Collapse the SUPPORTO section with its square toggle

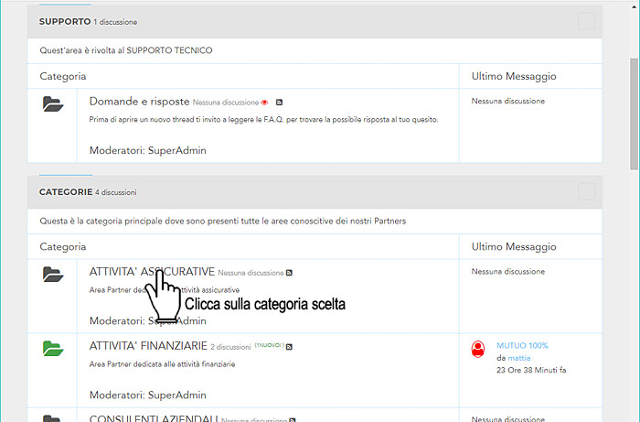tap(586, 21)
